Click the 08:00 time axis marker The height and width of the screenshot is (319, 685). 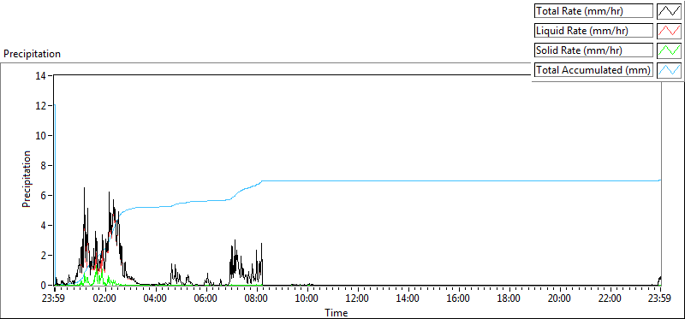[257, 298]
